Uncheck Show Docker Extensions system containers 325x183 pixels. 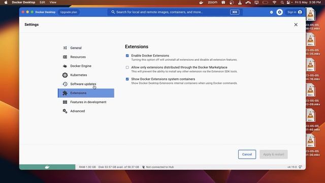click(x=127, y=79)
